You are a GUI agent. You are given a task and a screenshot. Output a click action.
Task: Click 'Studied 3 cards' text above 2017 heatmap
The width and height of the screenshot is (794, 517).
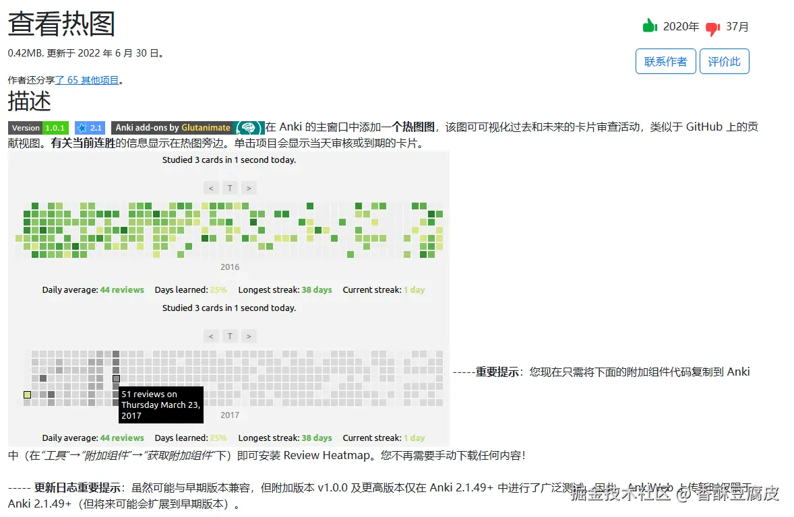coord(229,308)
